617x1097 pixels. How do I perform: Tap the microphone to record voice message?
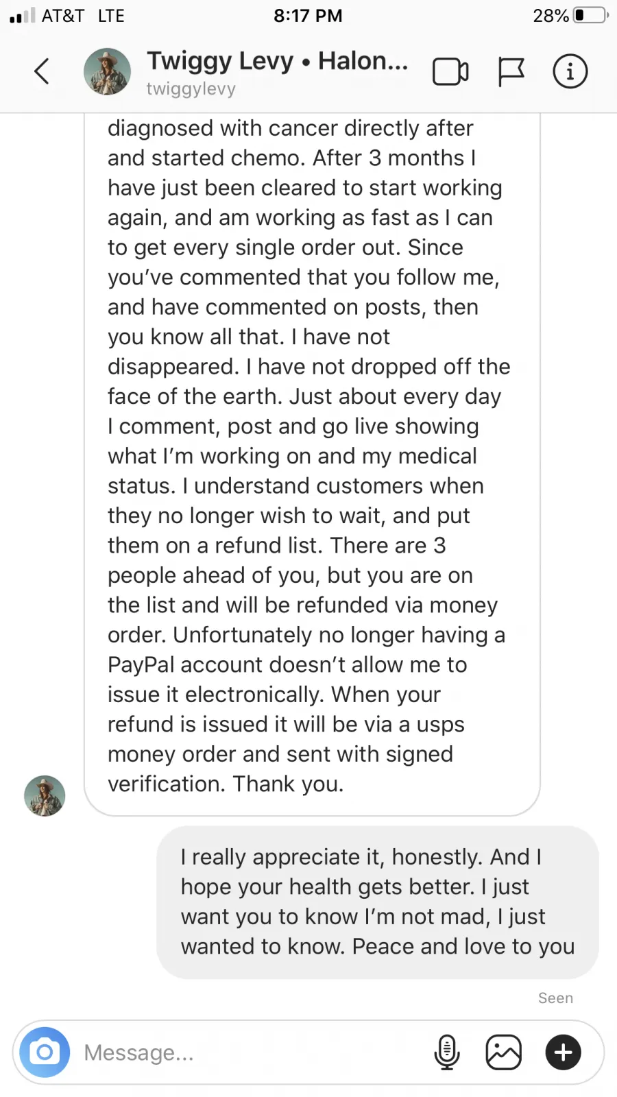coord(447,1052)
